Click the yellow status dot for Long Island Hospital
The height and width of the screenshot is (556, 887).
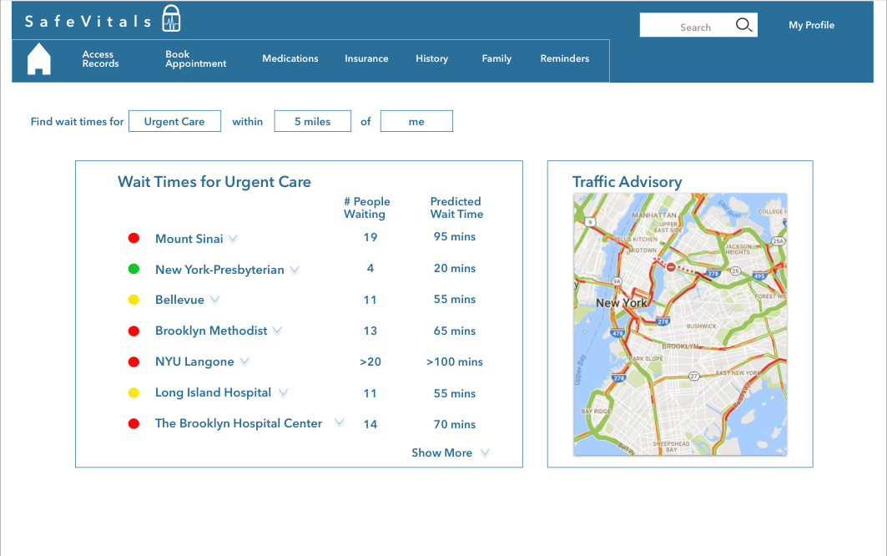pyautogui.click(x=134, y=392)
